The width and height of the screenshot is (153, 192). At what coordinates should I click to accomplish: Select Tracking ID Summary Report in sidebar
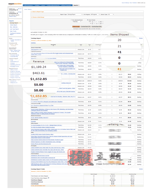[15, 34]
